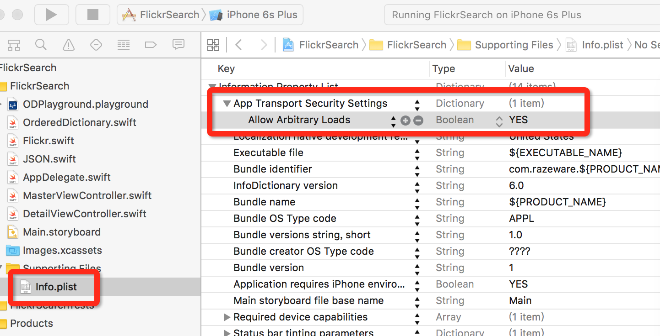Add row with plus button

[405, 120]
